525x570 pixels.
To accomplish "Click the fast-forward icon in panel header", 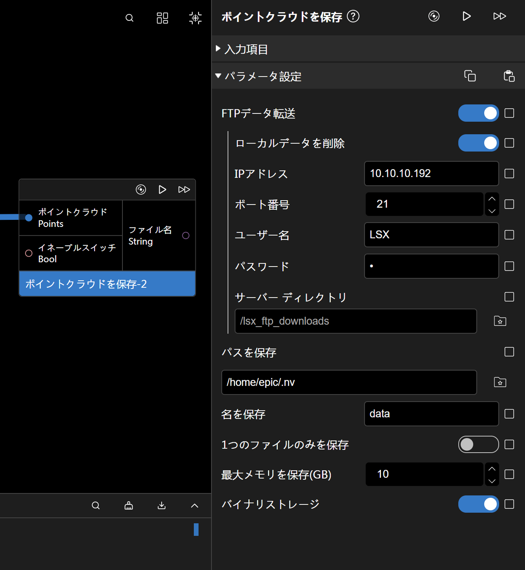I will (499, 16).
